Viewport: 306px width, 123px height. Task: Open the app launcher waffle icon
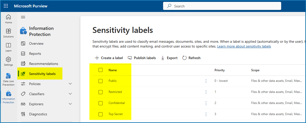[x=6, y=6]
